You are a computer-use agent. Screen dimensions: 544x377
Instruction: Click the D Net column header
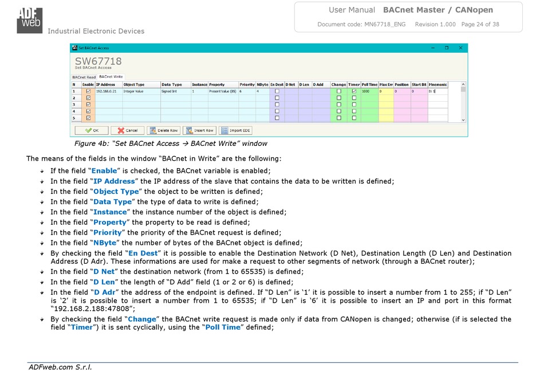[x=291, y=85]
